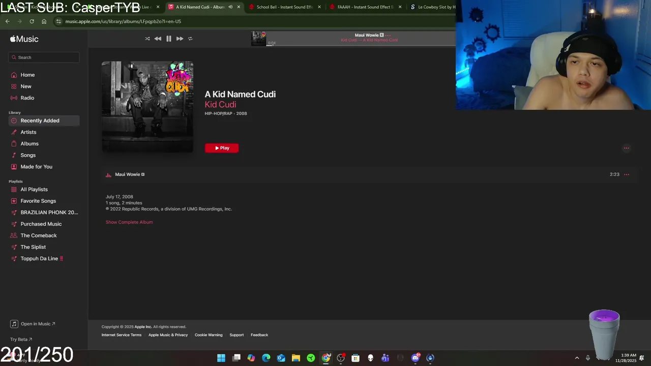Screen dimensions: 651x366
Task: Click the browser home button
Action: (x=44, y=21)
